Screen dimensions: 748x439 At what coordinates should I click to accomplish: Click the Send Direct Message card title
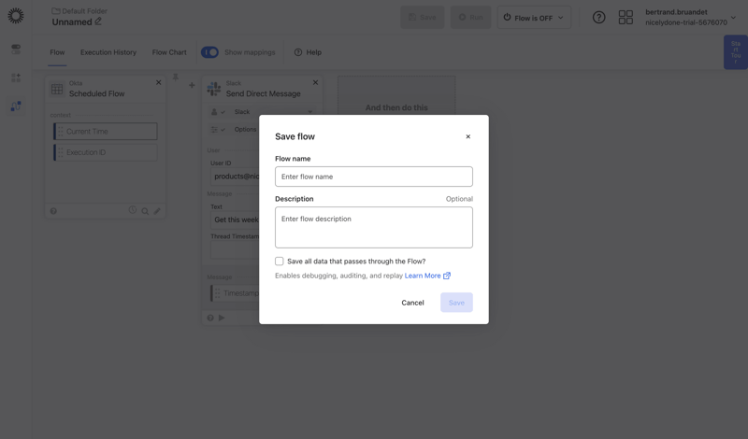[x=264, y=94]
